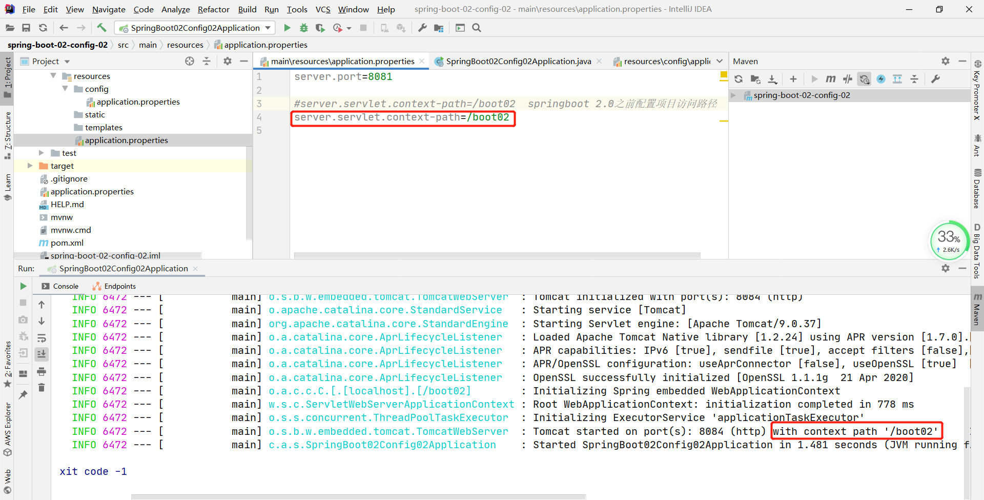
Task: Click the network speed 33% indicator
Action: (949, 240)
